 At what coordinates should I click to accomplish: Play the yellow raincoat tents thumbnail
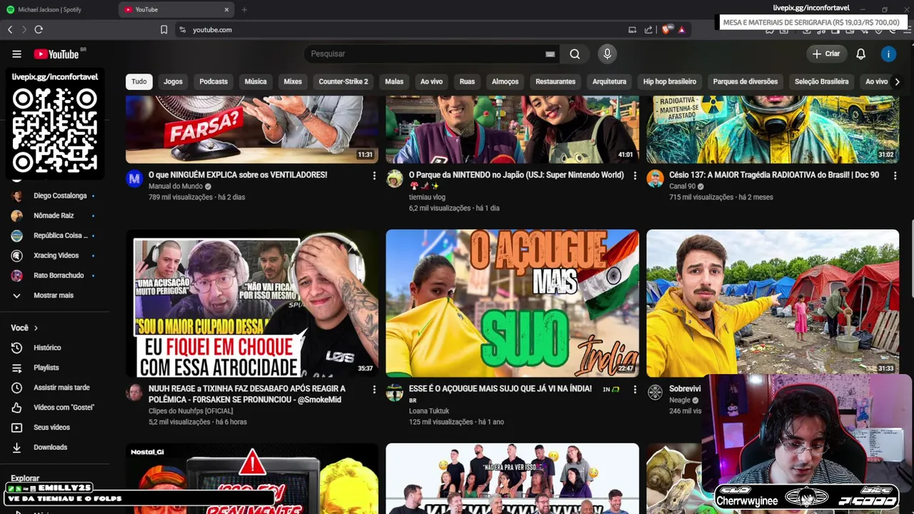[773, 303]
